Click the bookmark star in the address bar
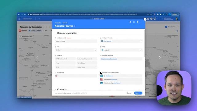 pos(151,14)
